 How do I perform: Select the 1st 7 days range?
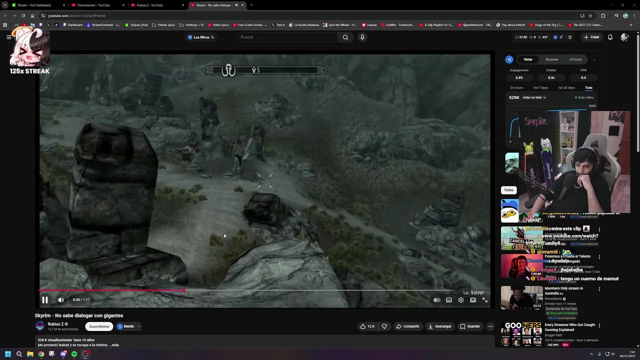coord(540,87)
